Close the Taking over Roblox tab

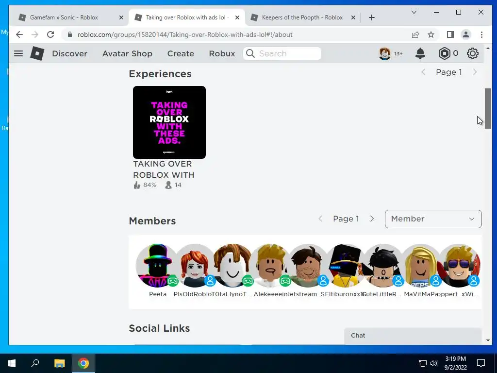click(237, 17)
